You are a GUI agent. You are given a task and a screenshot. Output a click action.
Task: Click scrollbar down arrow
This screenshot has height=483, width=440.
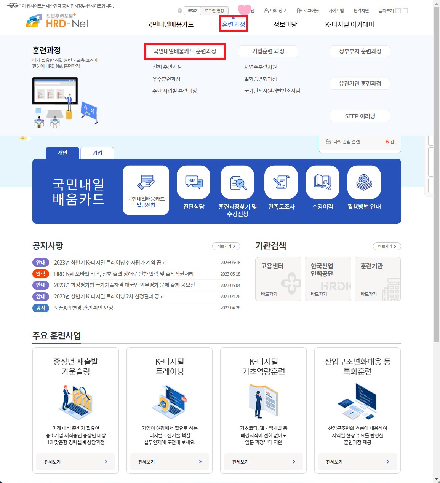(437, 480)
